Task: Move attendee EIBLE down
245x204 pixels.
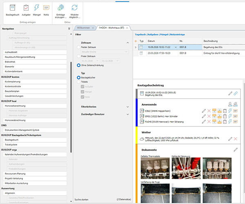Action: pyautogui.click(x=220, y=111)
